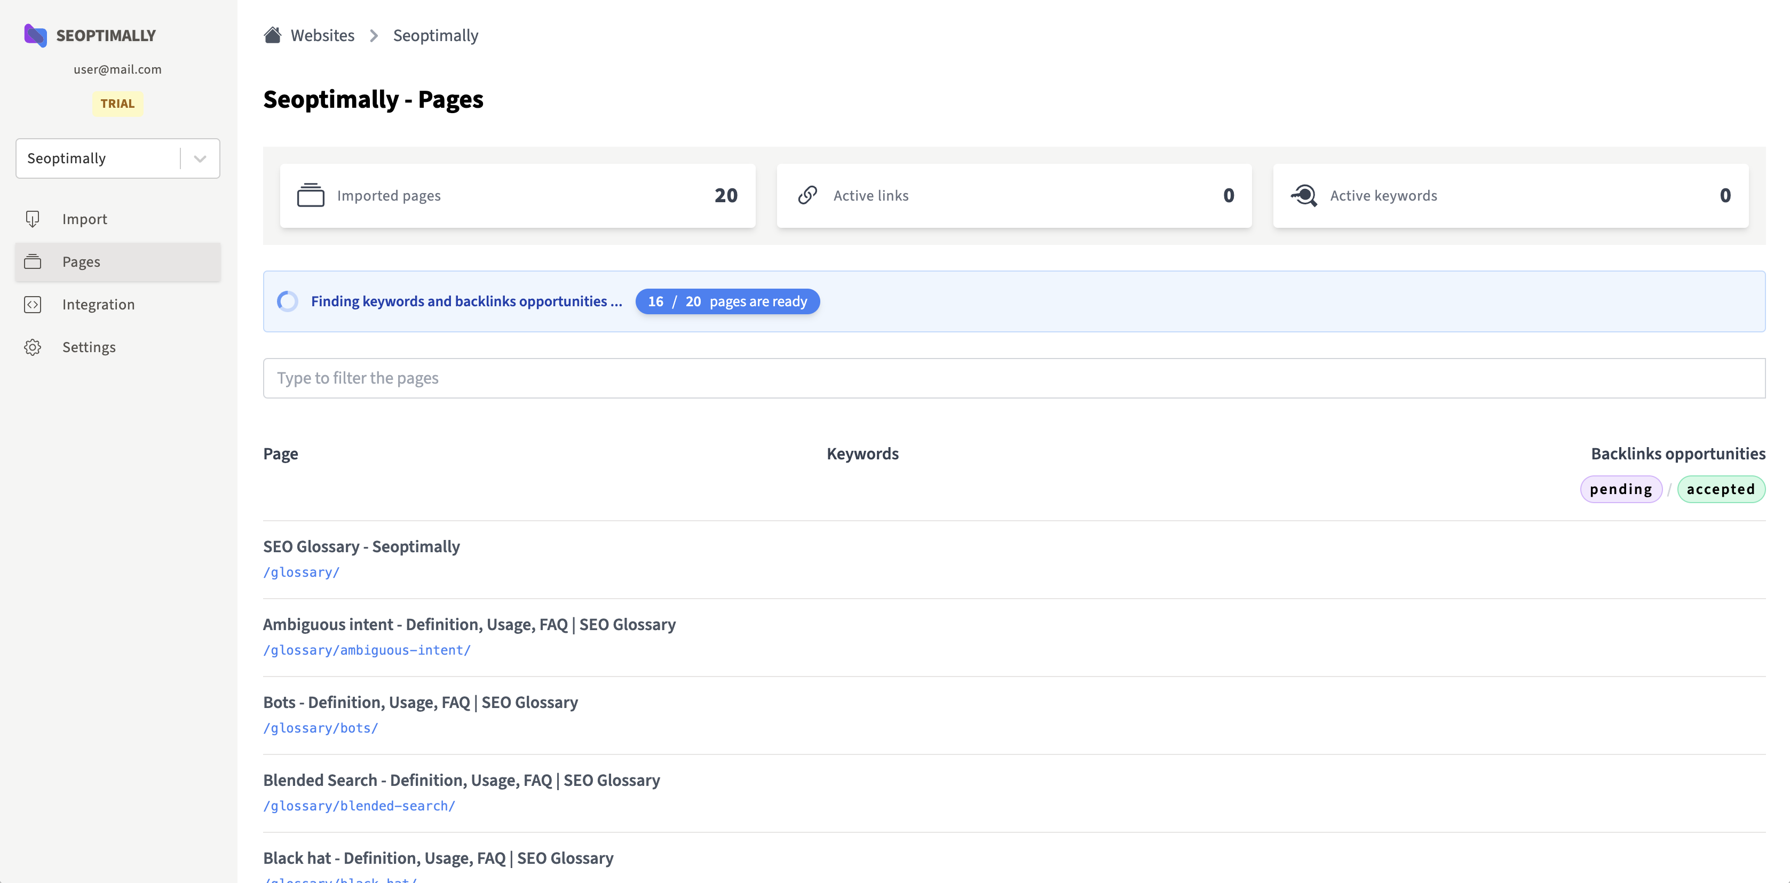Expand website selector via chevron arrow

200,158
